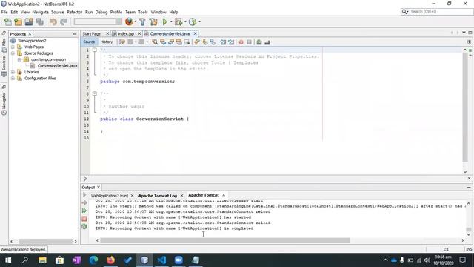Open Visual Studio Code from the taskbar
This screenshot has width=474, height=267.
[x=161, y=260]
